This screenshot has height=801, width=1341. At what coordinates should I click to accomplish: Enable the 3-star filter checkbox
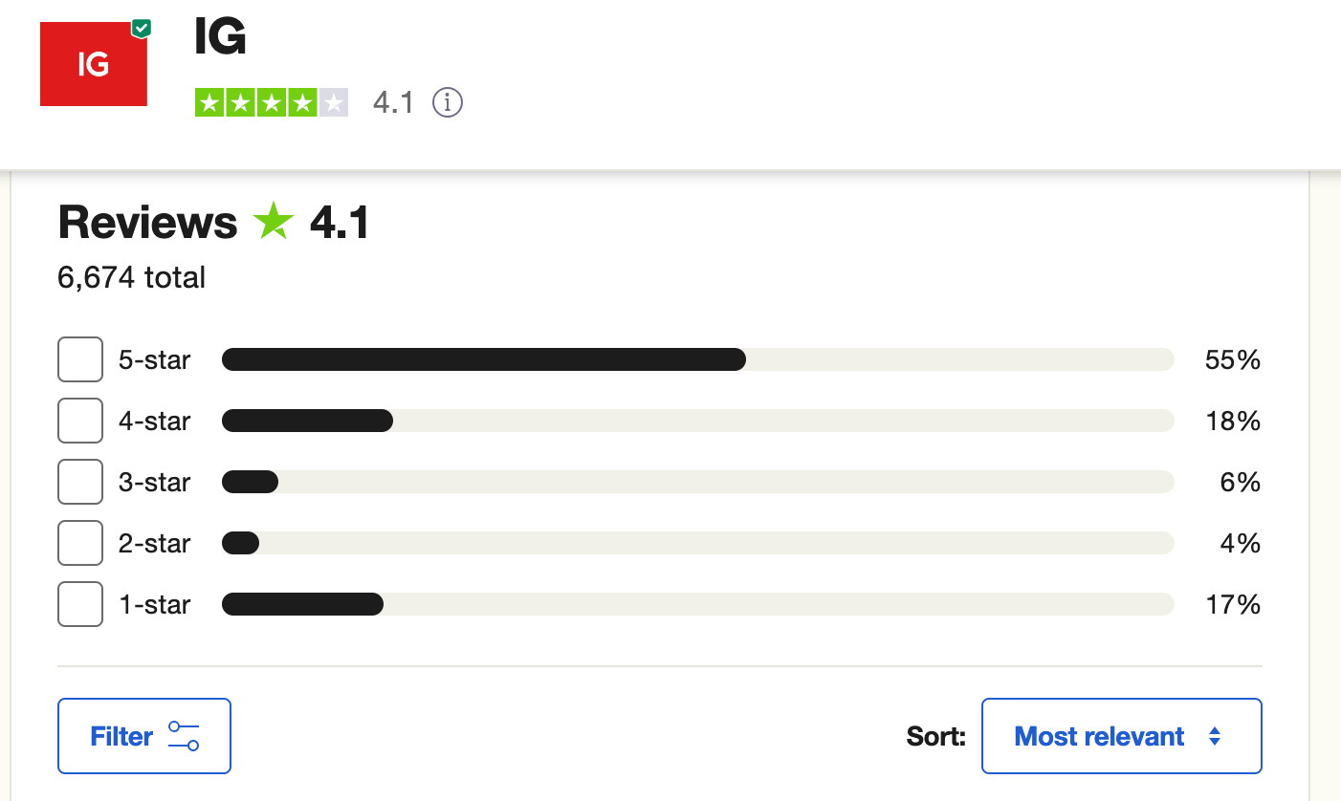tap(80, 482)
